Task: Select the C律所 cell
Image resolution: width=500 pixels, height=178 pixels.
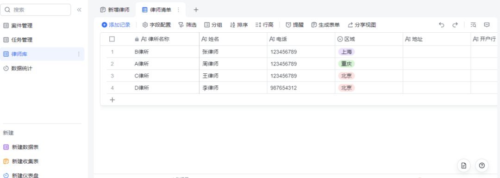Action: pyautogui.click(x=165, y=76)
